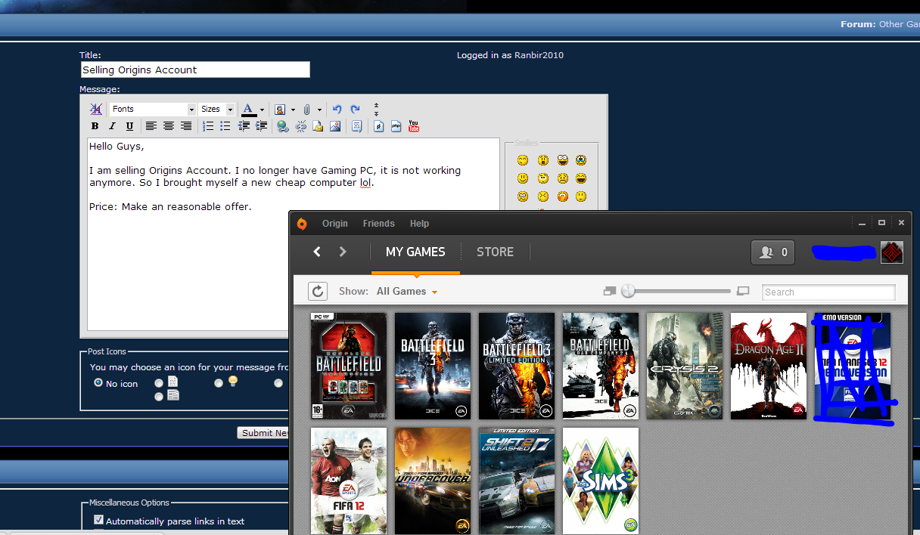Screen dimensions: 920x535
Task: Open the Friends menu in Origin
Action: click(x=379, y=224)
